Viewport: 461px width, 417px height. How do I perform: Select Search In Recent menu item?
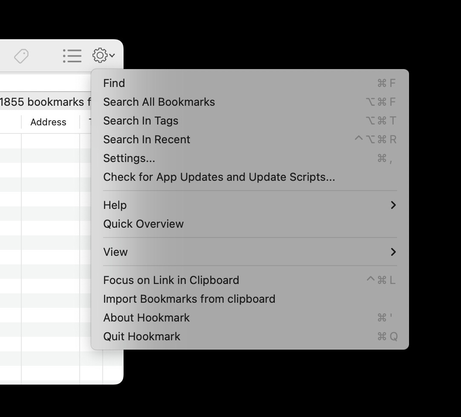click(147, 139)
